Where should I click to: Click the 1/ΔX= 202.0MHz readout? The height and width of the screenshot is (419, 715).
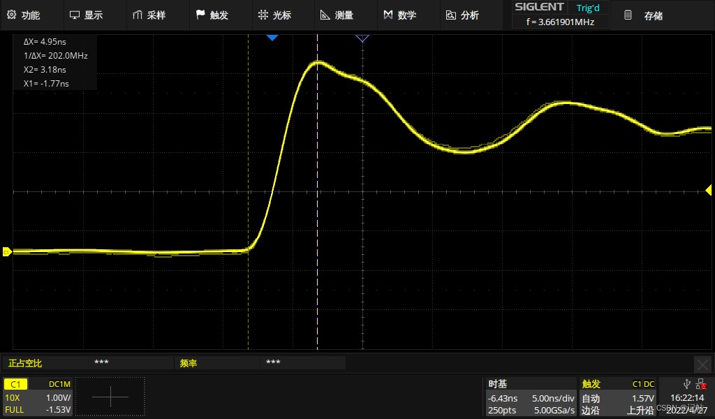click(x=56, y=56)
